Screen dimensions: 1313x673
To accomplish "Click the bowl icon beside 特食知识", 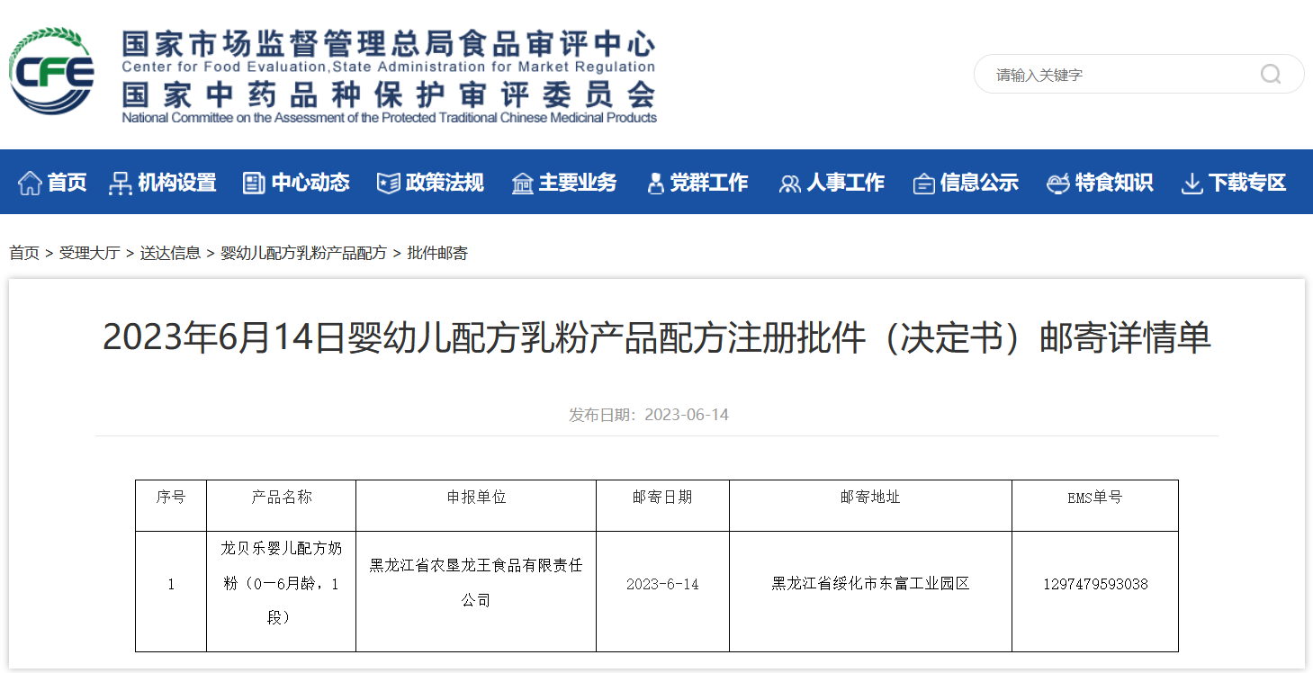I will click(1057, 183).
